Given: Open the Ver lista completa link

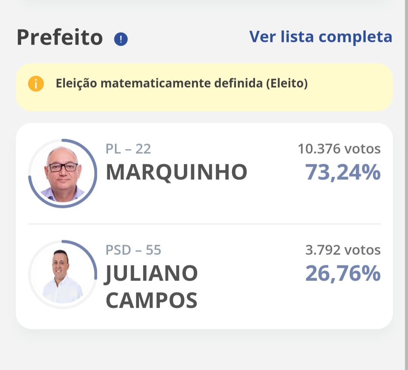Looking at the screenshot, I should click(x=320, y=37).
